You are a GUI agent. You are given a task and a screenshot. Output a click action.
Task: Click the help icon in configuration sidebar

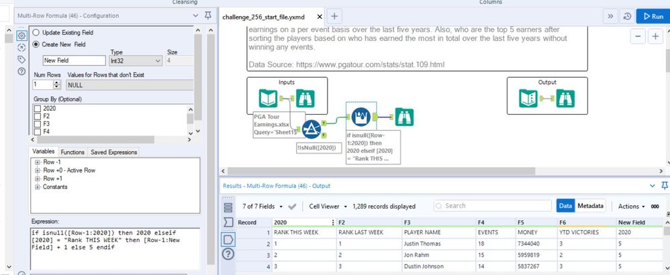[21, 71]
